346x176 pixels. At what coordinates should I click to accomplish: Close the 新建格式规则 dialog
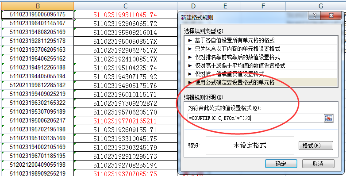pyautogui.click(x=331, y=15)
